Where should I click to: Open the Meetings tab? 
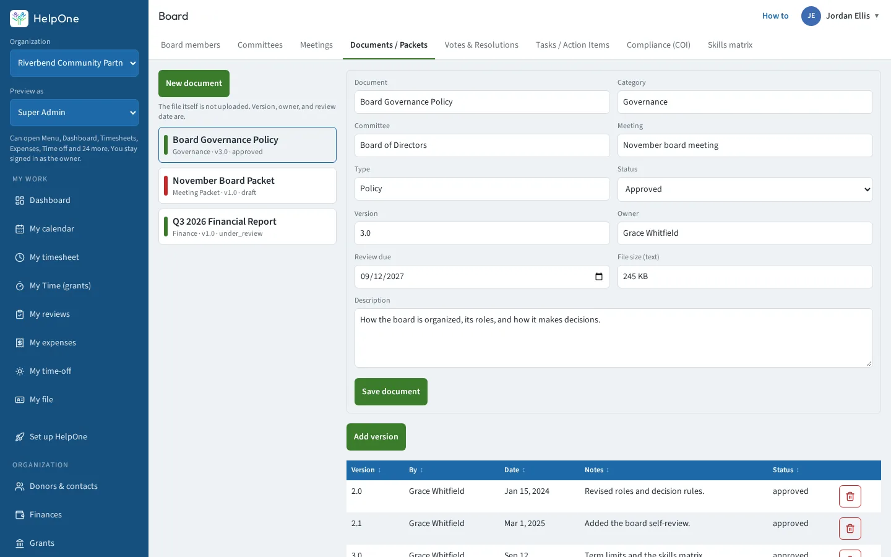(x=316, y=45)
